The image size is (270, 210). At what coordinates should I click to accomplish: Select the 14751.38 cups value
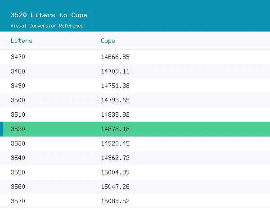click(115, 86)
